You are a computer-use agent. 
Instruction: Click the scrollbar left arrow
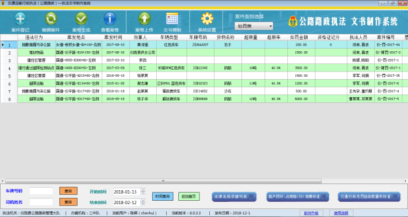pyautogui.click(x=2, y=181)
